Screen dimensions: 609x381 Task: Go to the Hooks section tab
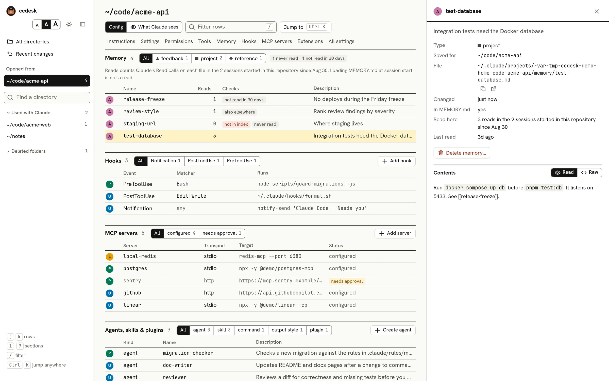click(x=249, y=41)
